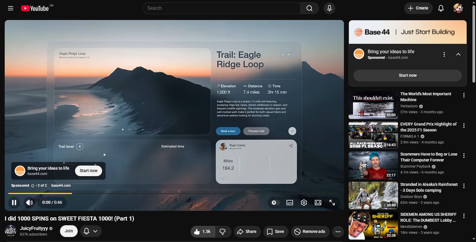This screenshot has width=476, height=242.
Task: Open Stranded in Alaska's Rainforest video title
Action: tap(429, 187)
